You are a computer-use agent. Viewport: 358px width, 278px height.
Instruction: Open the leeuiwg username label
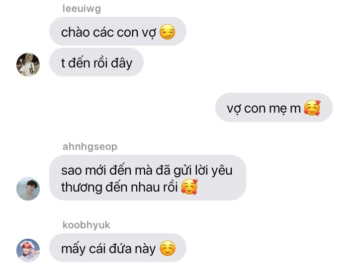82,8
